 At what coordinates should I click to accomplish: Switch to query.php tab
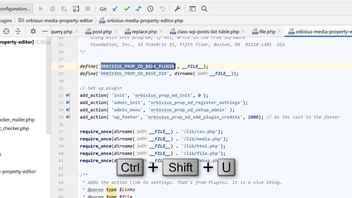pyautogui.click(x=62, y=32)
